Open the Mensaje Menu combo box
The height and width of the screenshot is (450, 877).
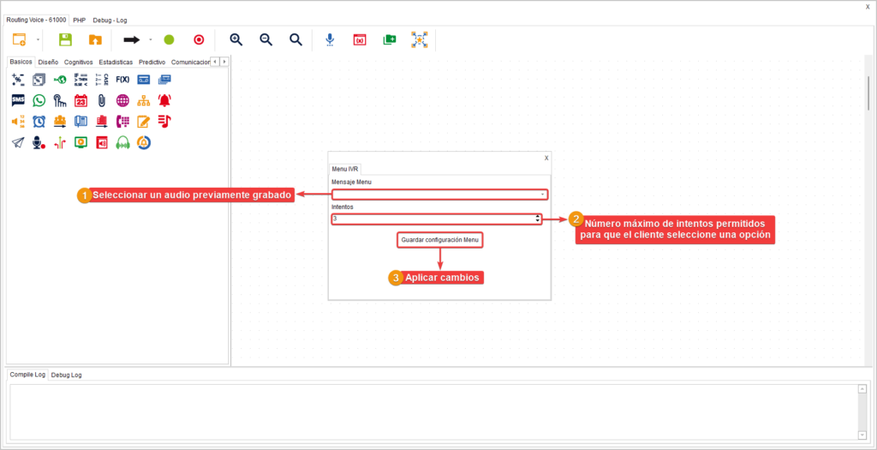[x=439, y=195]
